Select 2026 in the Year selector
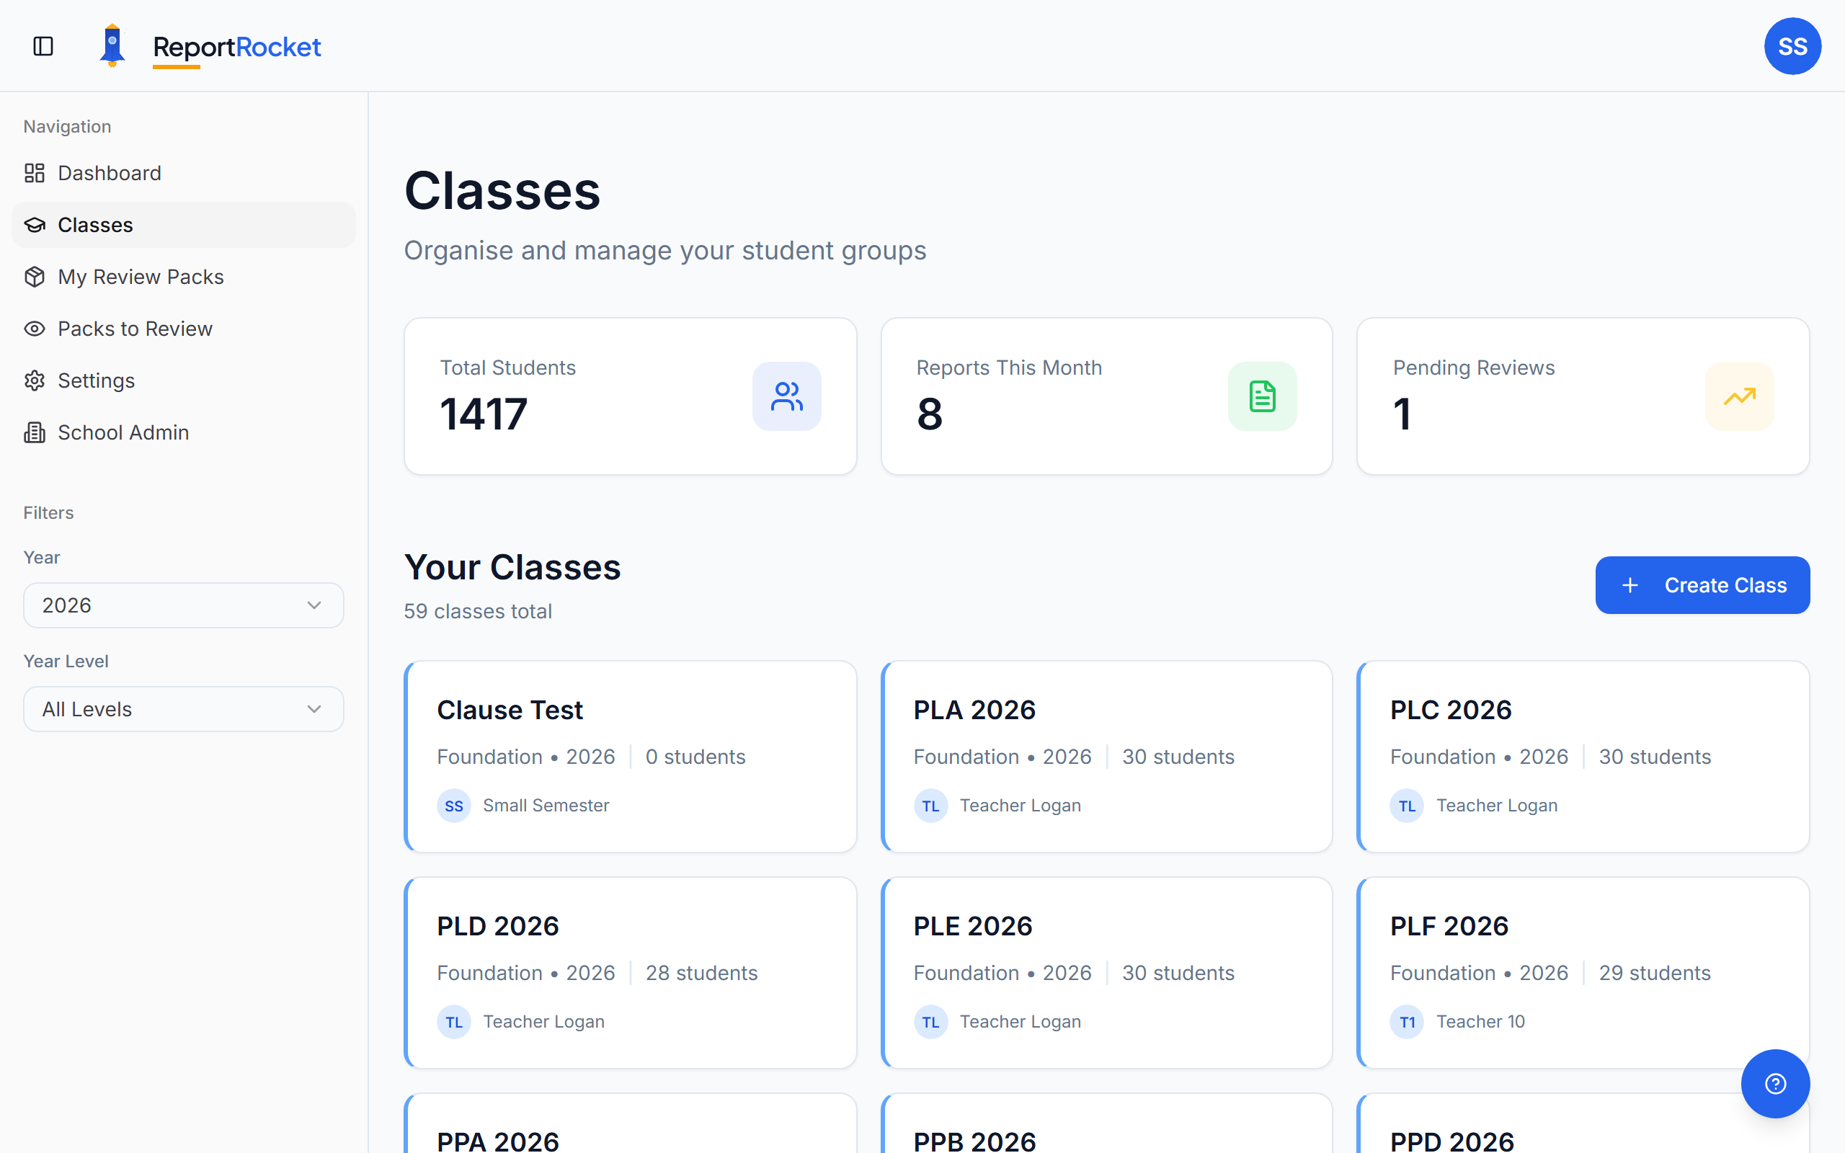The width and height of the screenshot is (1845, 1153). point(183,605)
